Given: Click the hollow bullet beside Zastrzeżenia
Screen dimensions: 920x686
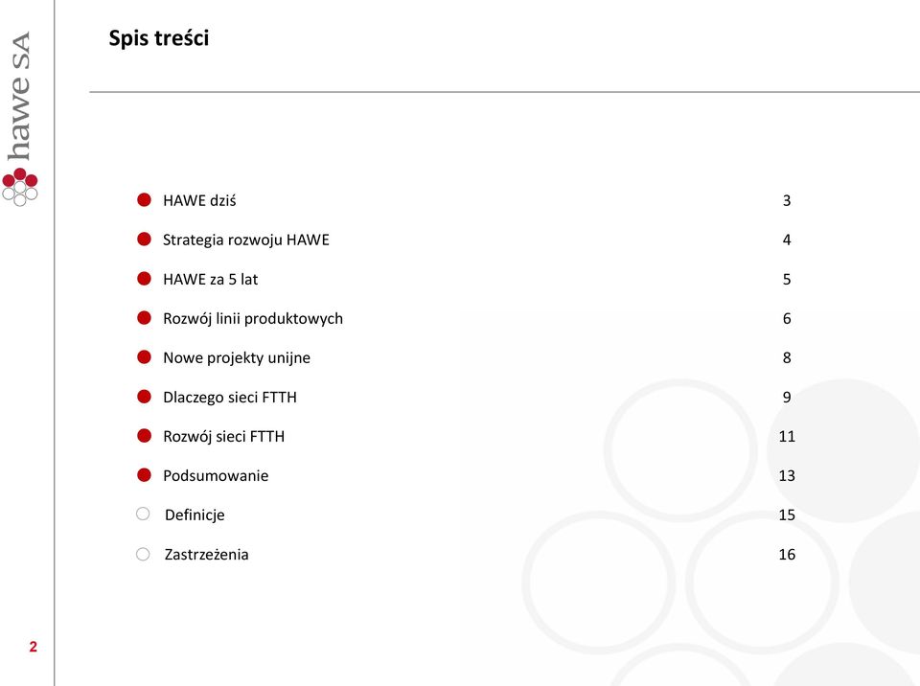Looking at the screenshot, I should [143, 554].
